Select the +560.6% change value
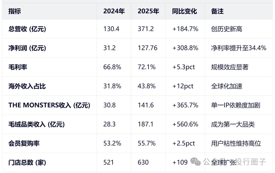Image resolution: width=275 pixels, height=173 pixels. click(x=185, y=124)
